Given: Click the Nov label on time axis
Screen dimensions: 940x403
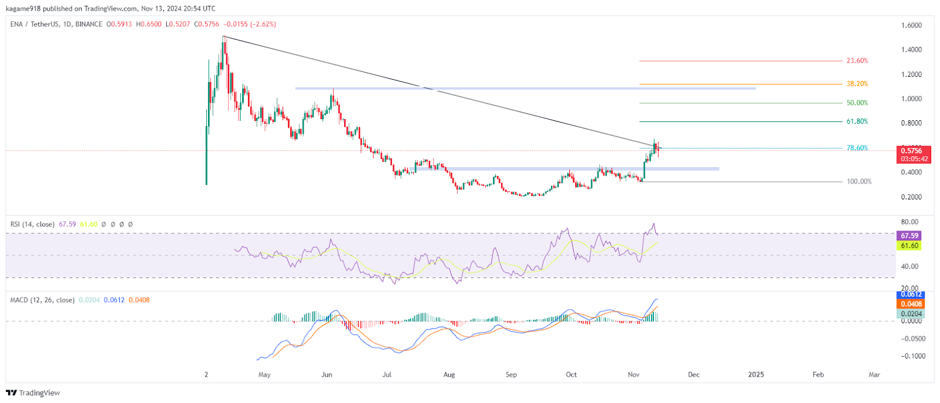Looking at the screenshot, I should pos(633,375).
